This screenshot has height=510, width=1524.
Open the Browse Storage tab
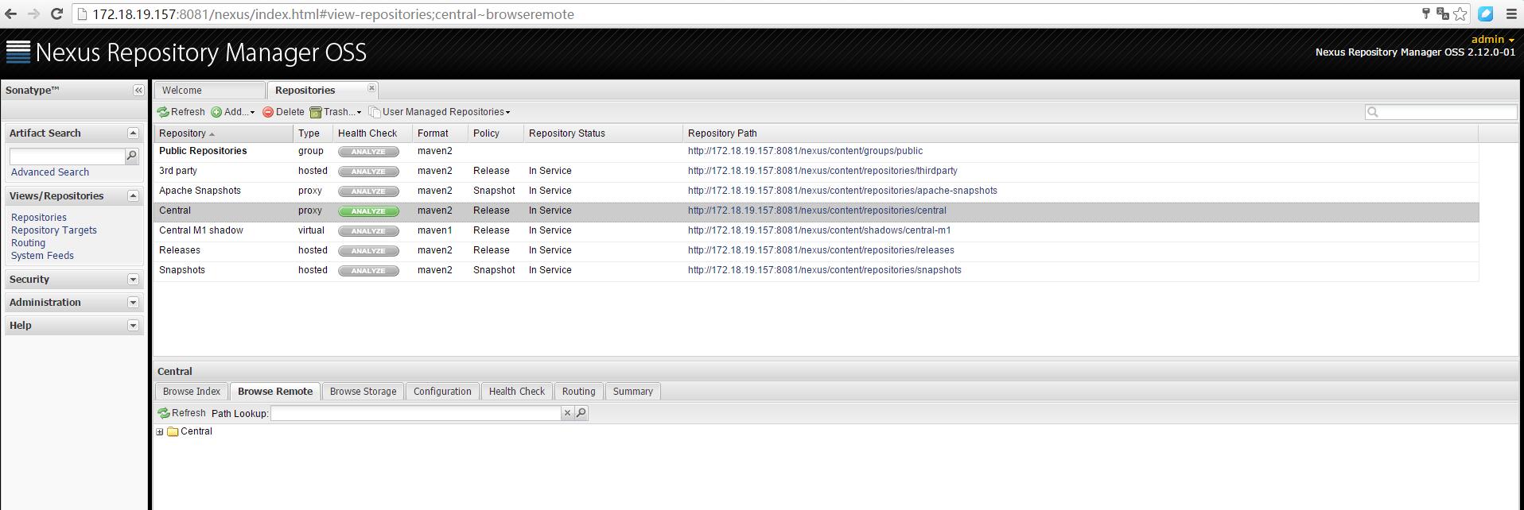point(363,392)
